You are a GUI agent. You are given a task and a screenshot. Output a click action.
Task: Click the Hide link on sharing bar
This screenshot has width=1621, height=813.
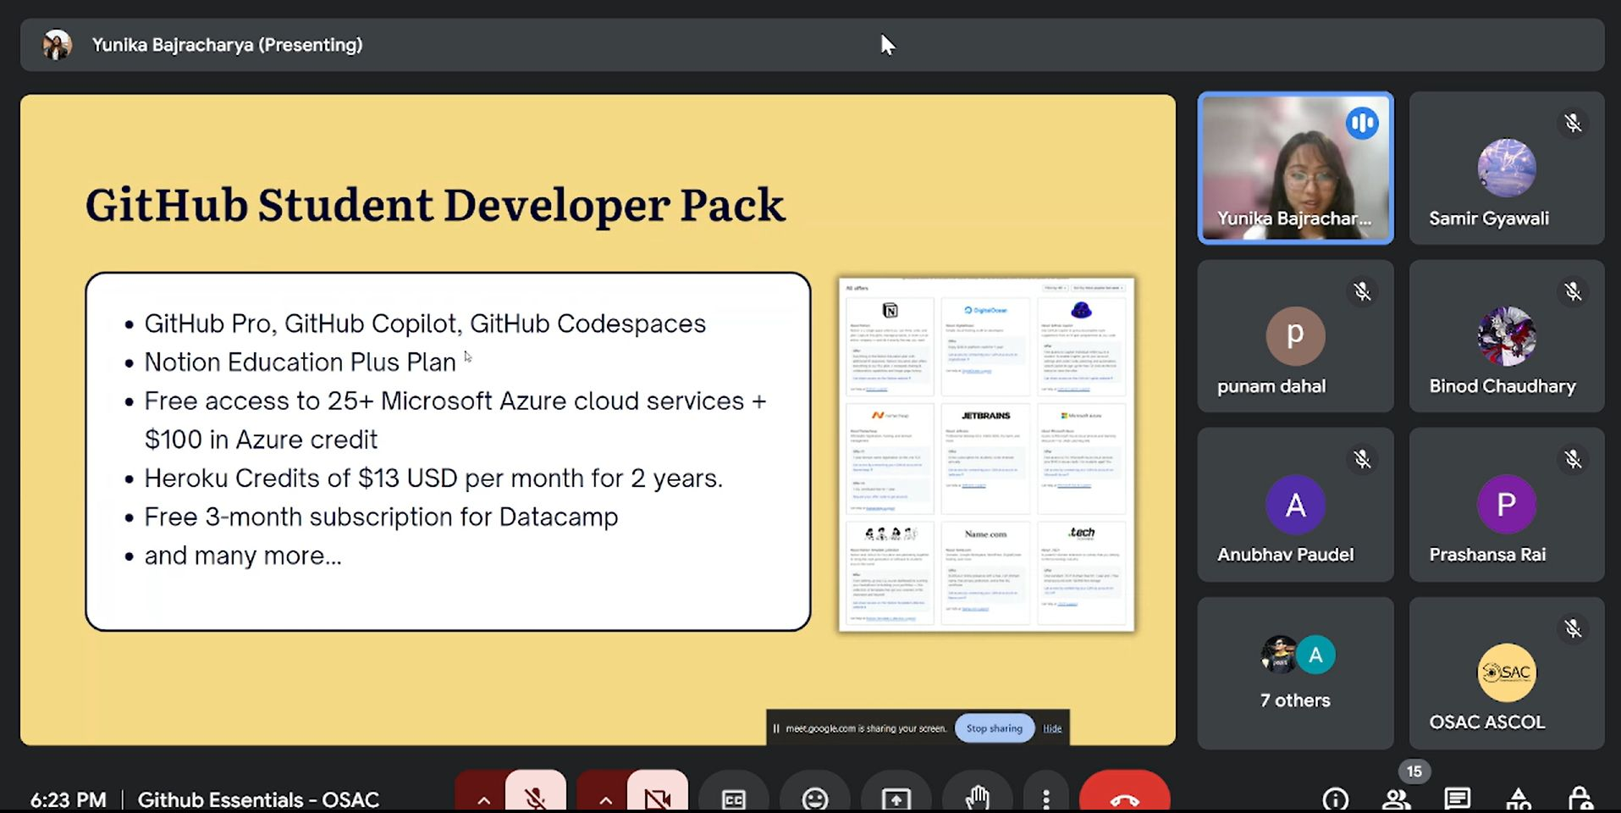[1052, 728]
